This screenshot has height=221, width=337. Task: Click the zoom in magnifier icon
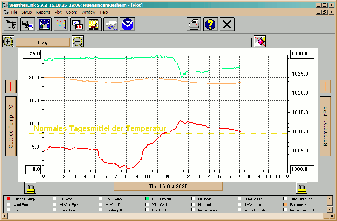[8, 41]
